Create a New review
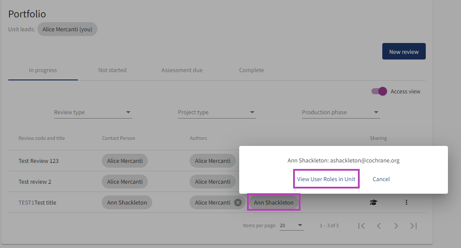The image size is (461, 248). (x=404, y=52)
